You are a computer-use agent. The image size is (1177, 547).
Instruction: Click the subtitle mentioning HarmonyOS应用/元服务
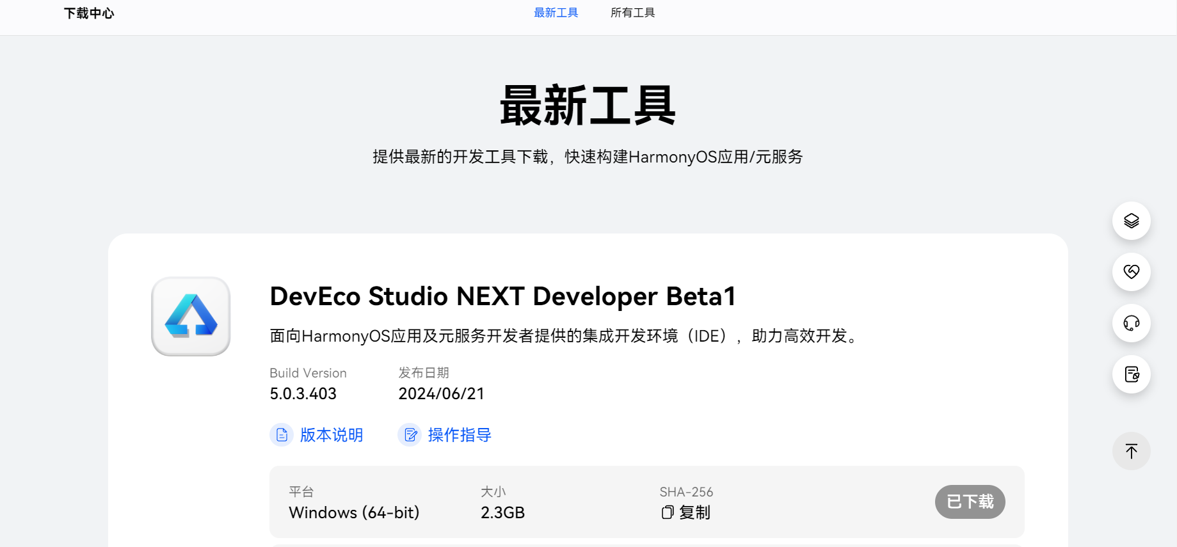click(588, 157)
